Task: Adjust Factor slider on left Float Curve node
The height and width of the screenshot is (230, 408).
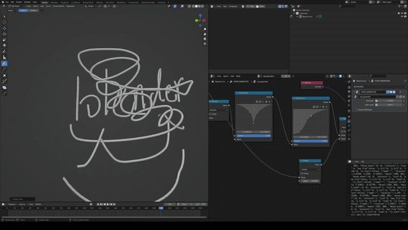Action: click(254, 135)
